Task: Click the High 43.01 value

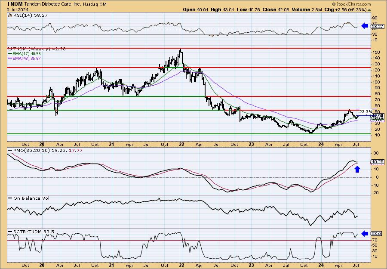Action: tap(222, 9)
